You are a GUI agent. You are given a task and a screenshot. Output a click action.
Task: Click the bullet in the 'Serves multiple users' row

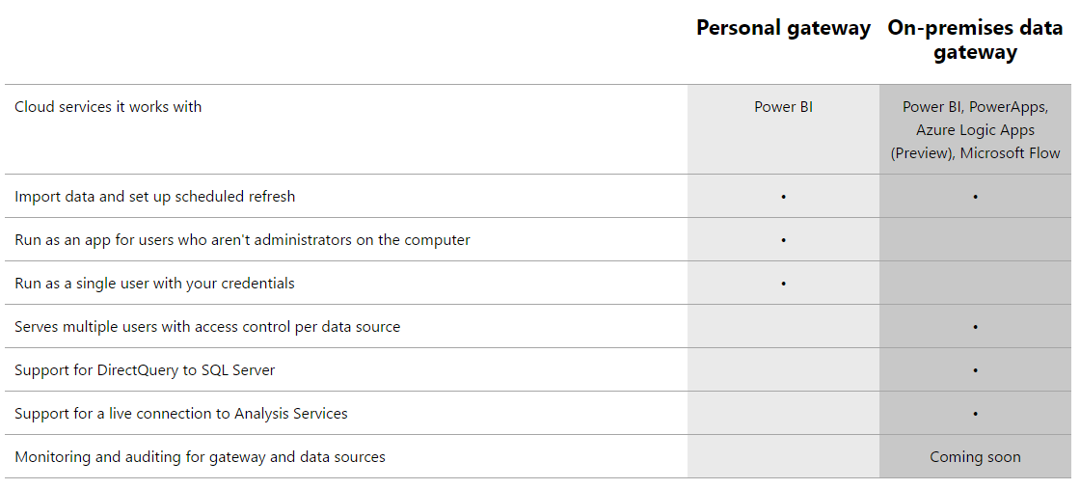point(975,327)
